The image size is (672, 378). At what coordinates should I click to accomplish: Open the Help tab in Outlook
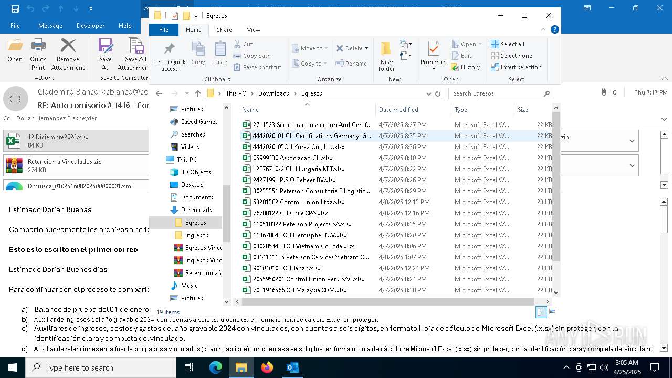pyautogui.click(x=125, y=26)
